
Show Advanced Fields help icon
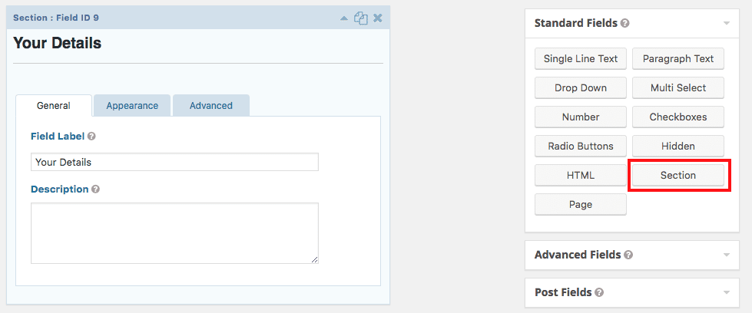pos(628,255)
